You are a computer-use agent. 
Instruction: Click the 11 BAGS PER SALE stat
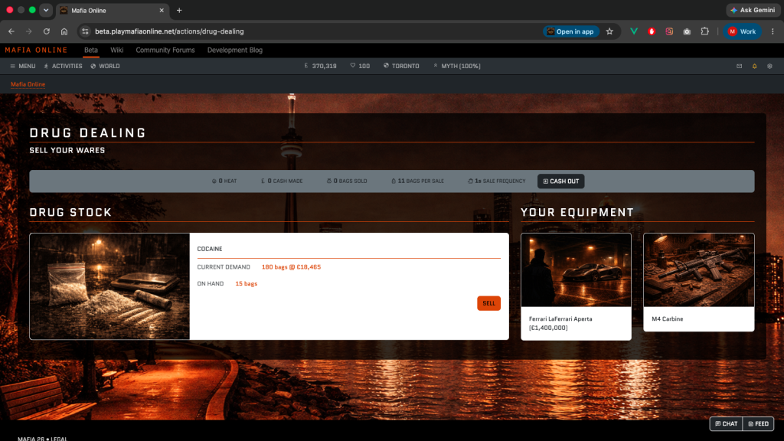[417, 181]
